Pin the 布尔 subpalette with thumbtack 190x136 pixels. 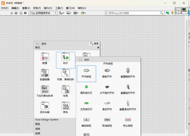click(x=80, y=60)
